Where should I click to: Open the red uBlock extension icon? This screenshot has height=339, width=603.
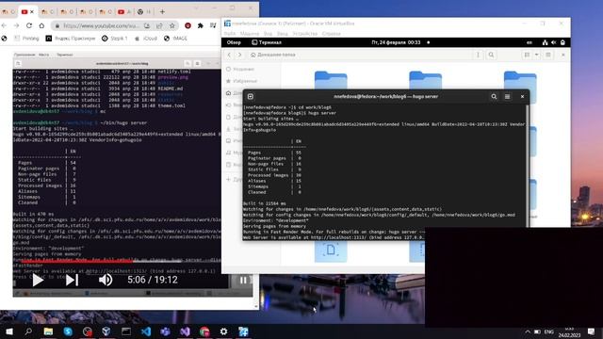[x=187, y=25]
